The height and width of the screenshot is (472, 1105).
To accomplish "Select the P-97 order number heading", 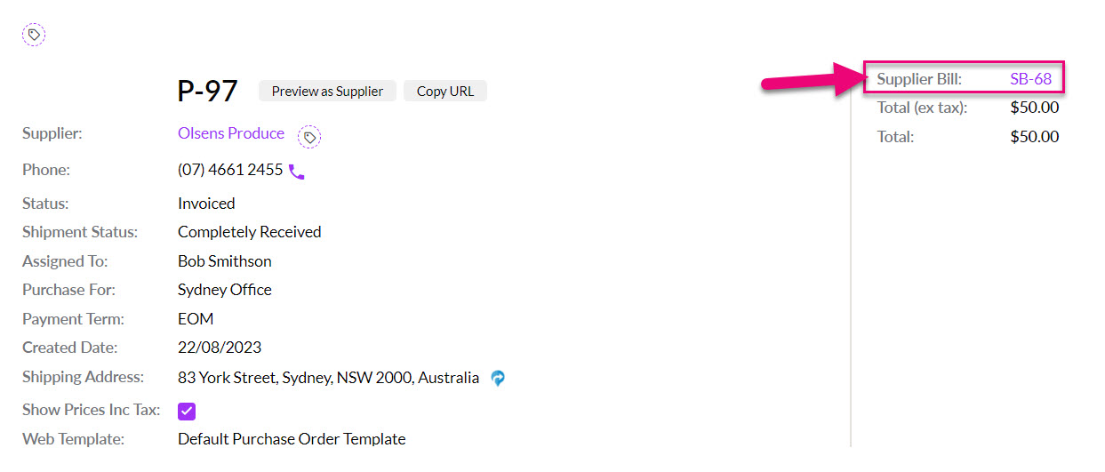I will (208, 91).
